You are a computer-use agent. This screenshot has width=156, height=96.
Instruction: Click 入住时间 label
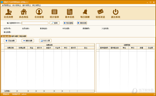pyautogui.click(x=105, y=29)
